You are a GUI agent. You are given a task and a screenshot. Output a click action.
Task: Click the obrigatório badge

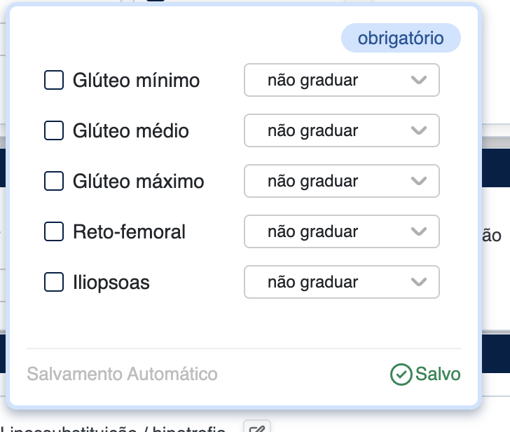point(401,38)
